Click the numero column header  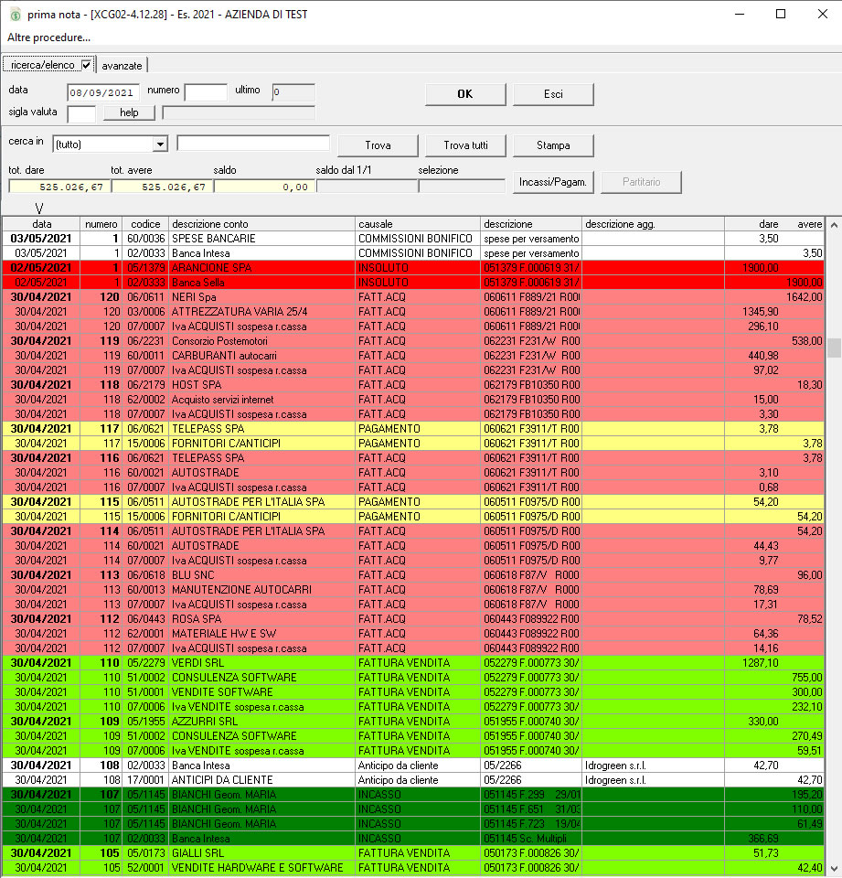point(101,224)
